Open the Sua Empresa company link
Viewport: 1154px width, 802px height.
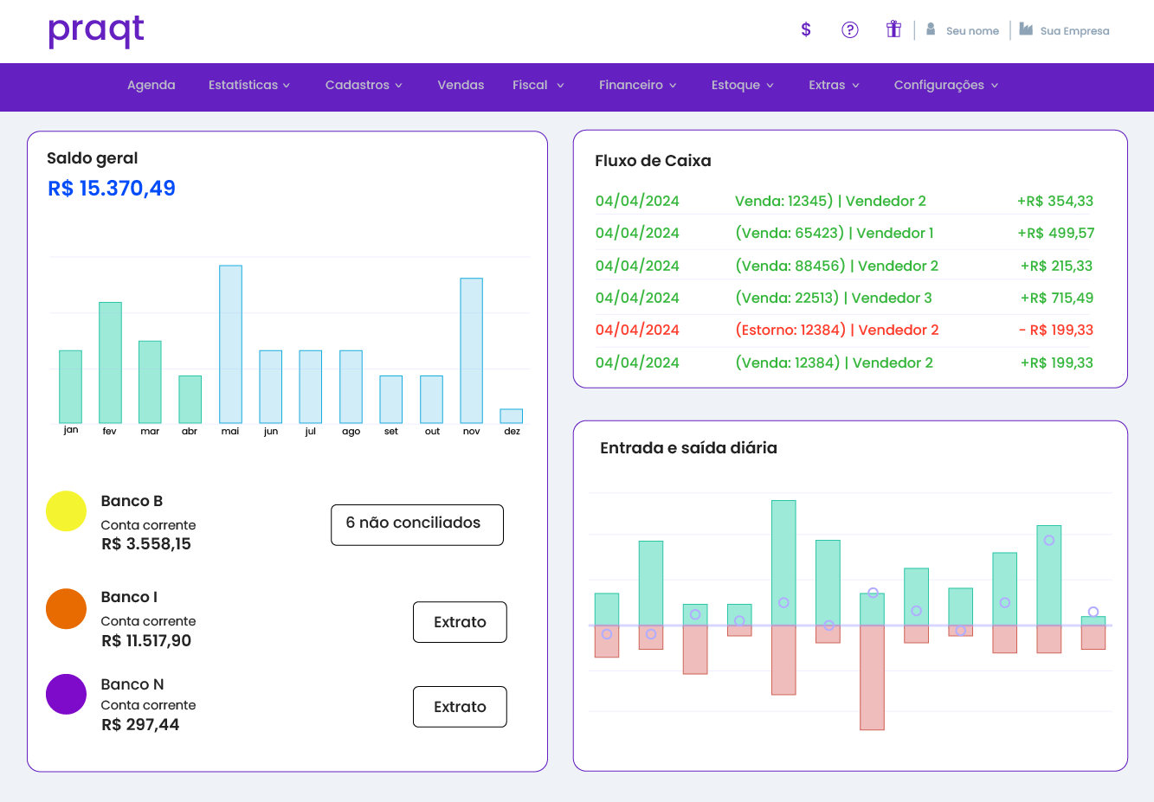click(x=1074, y=31)
